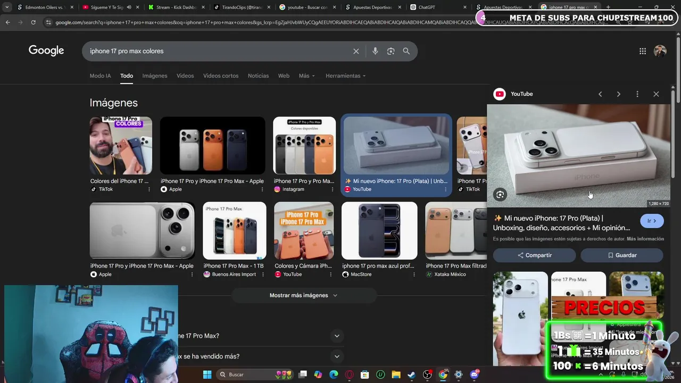Click the search query input field
Screen dimensions: 681x383
[218, 51]
